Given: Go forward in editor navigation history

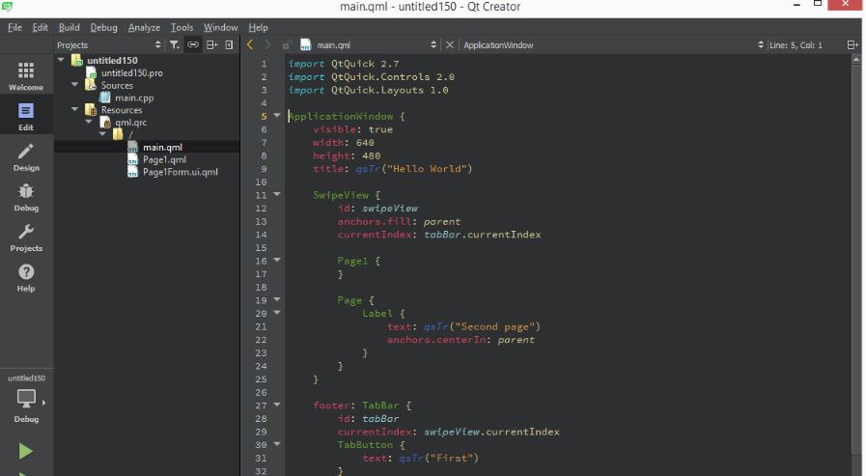Looking at the screenshot, I should [x=267, y=44].
